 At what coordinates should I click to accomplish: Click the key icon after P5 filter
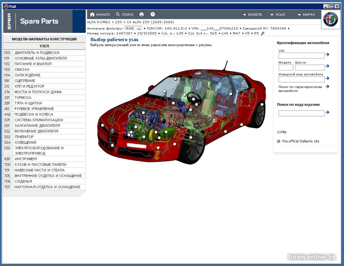point(263,33)
